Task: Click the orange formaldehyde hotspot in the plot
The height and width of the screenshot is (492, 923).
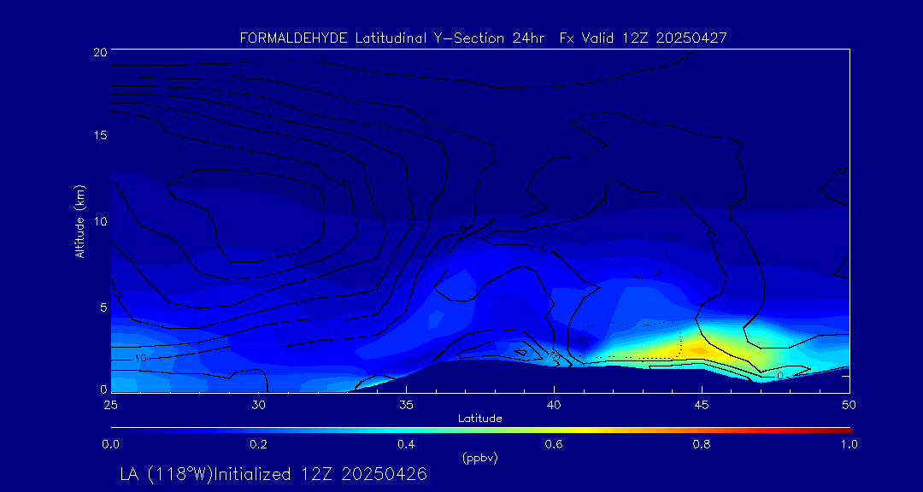Action: click(x=699, y=349)
